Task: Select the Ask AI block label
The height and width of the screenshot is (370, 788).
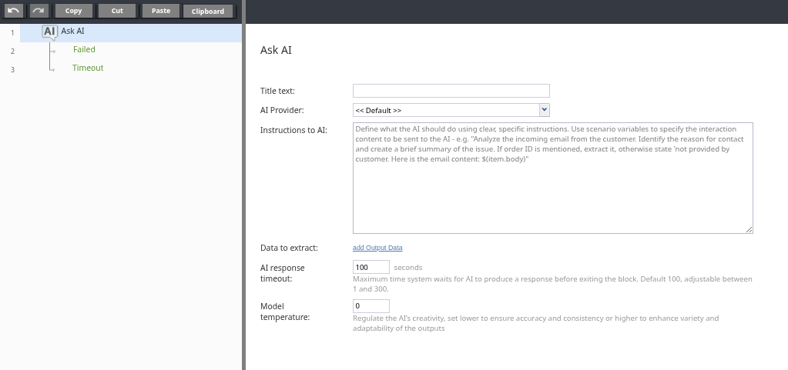Action: click(73, 31)
